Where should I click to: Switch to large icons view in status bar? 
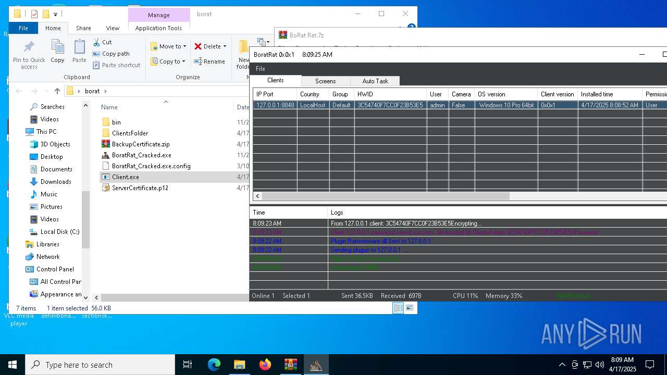tap(410, 308)
